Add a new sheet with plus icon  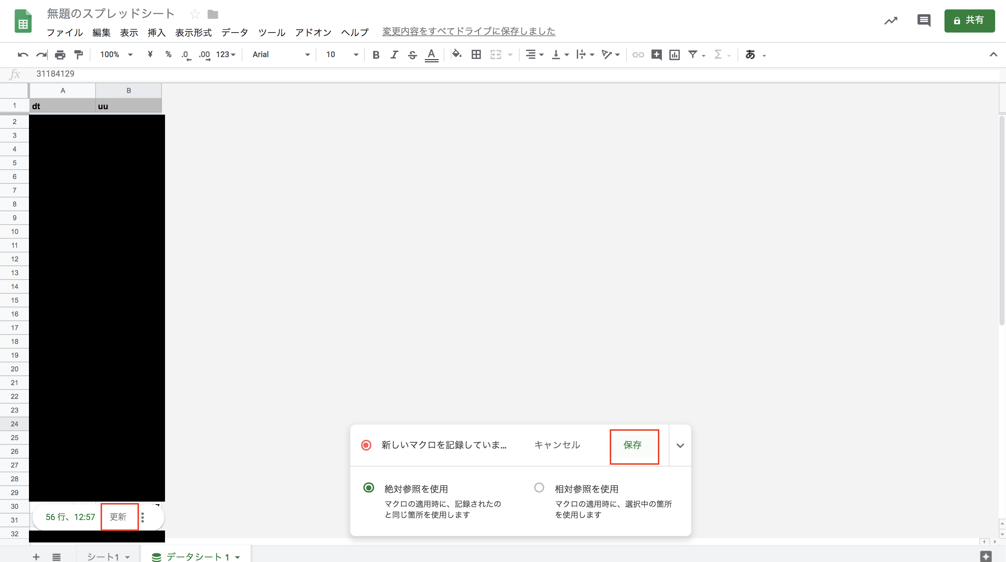tap(36, 557)
